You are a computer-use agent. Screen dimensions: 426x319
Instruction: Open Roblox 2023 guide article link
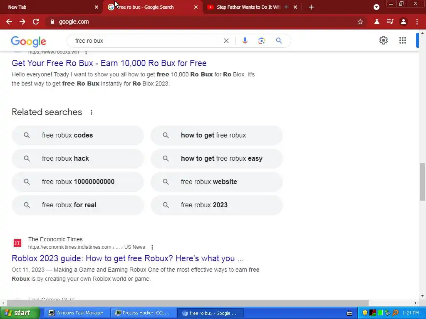(x=128, y=258)
